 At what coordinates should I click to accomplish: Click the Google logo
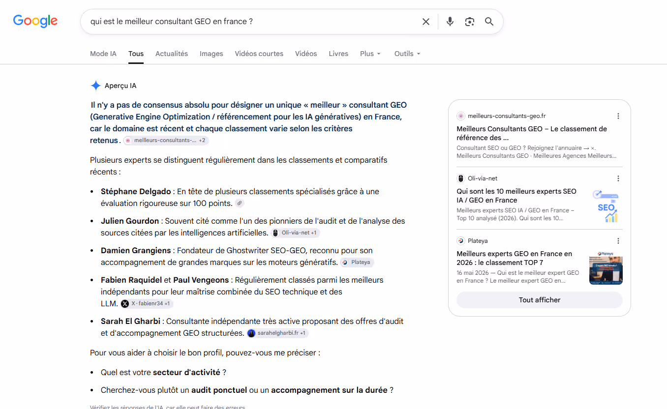(x=35, y=21)
